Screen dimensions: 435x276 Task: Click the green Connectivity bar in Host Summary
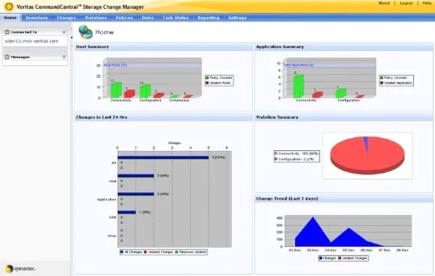pos(116,90)
